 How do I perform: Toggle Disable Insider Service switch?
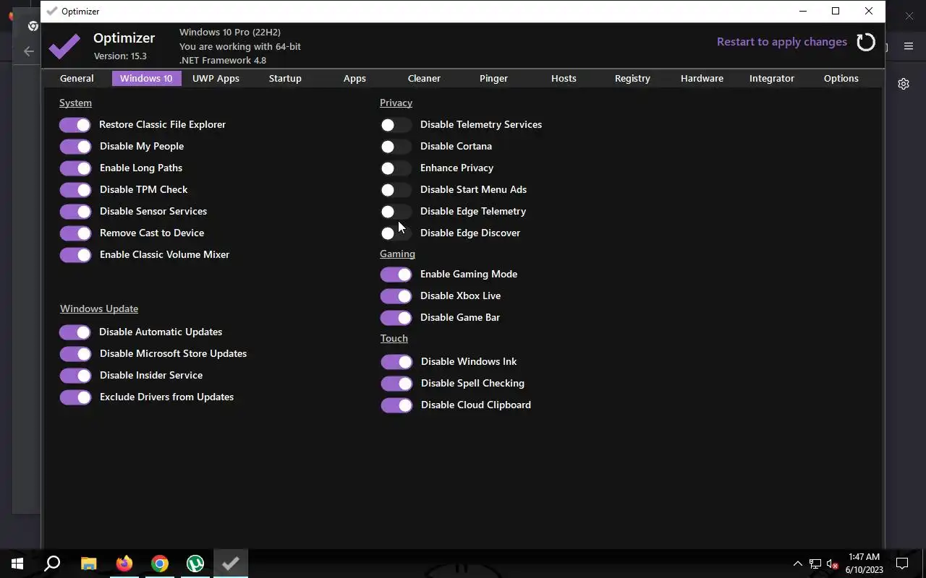75,376
